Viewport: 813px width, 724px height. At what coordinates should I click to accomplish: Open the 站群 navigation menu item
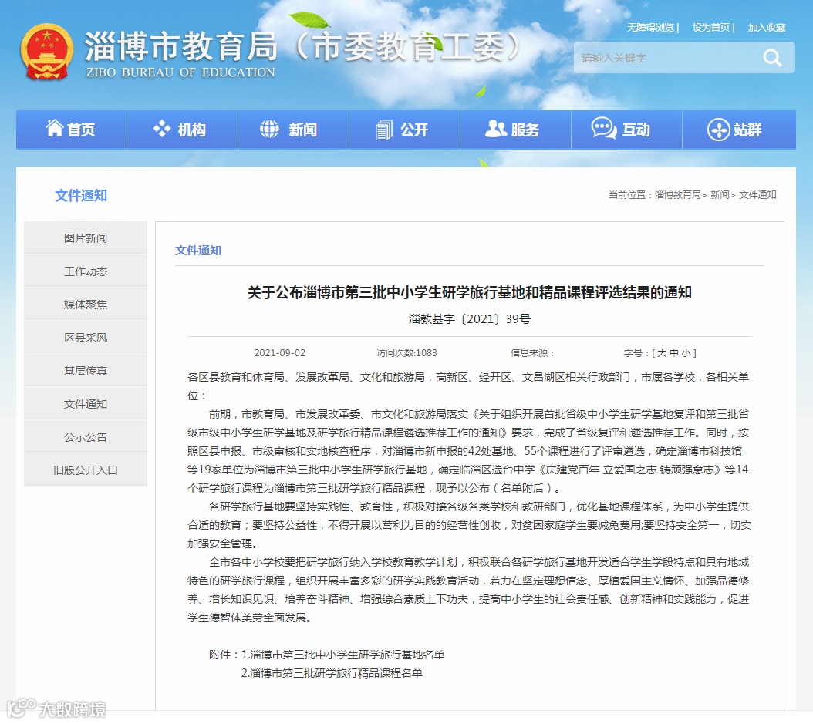click(739, 130)
